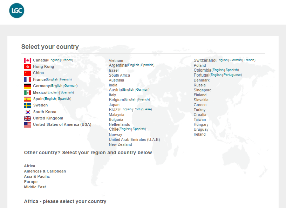Open the Denmark country link

coord(202,80)
